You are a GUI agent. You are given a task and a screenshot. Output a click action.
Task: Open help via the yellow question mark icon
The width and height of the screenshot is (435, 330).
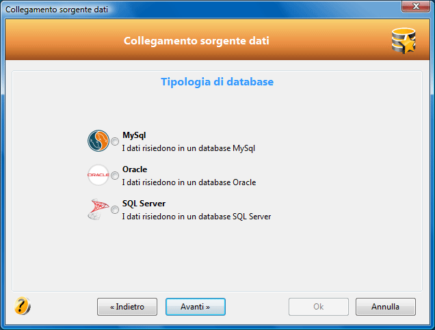pyautogui.click(x=22, y=306)
